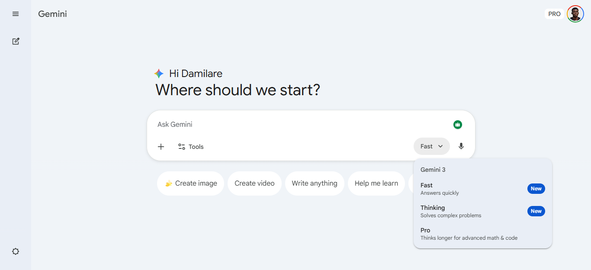Click the green robot extension icon
This screenshot has height=270, width=591.
(458, 125)
